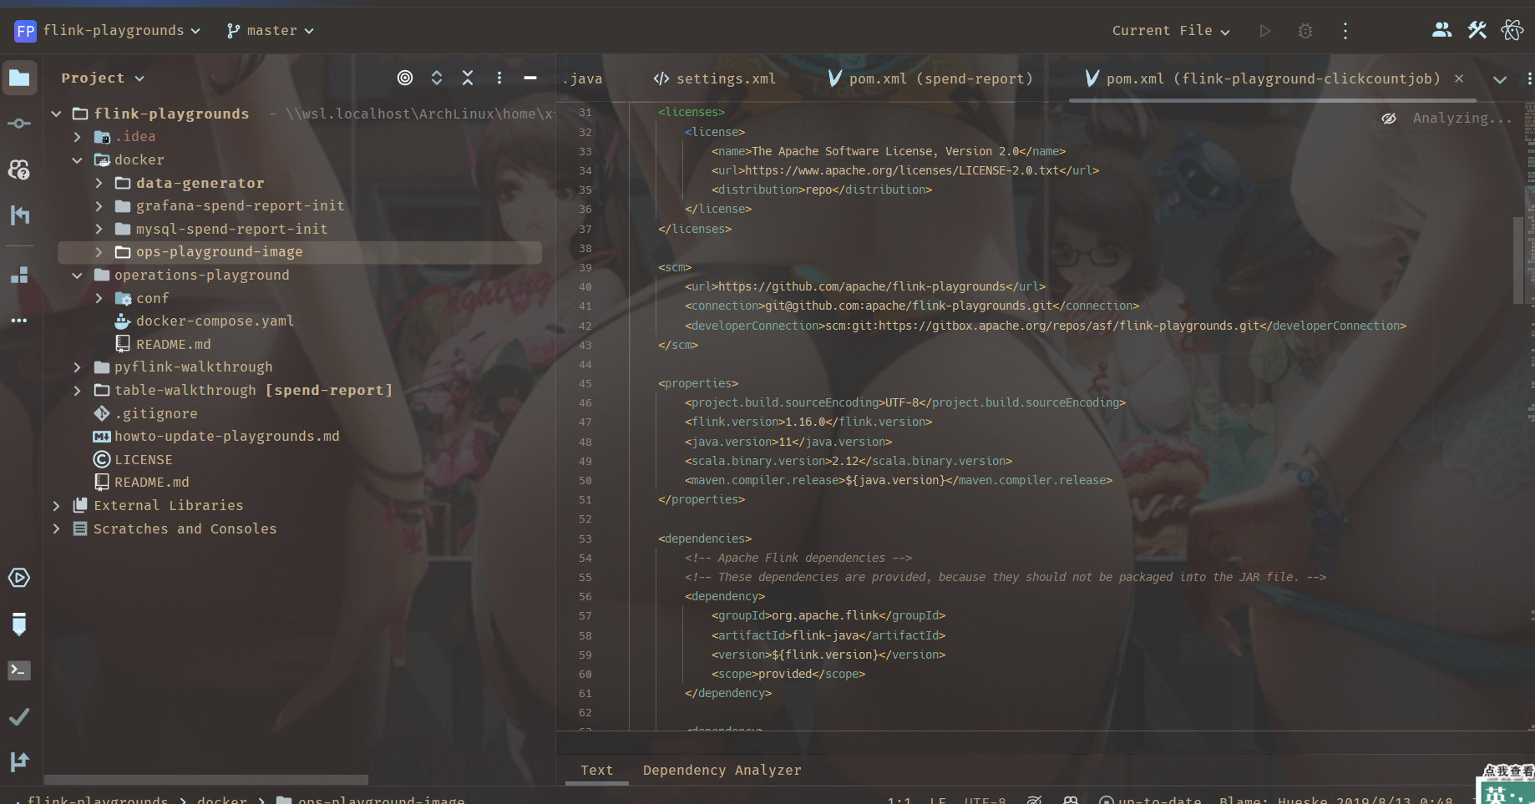Collapse operations-playground folder

(x=78, y=276)
